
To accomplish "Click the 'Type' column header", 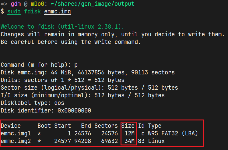I will point(155,126).
